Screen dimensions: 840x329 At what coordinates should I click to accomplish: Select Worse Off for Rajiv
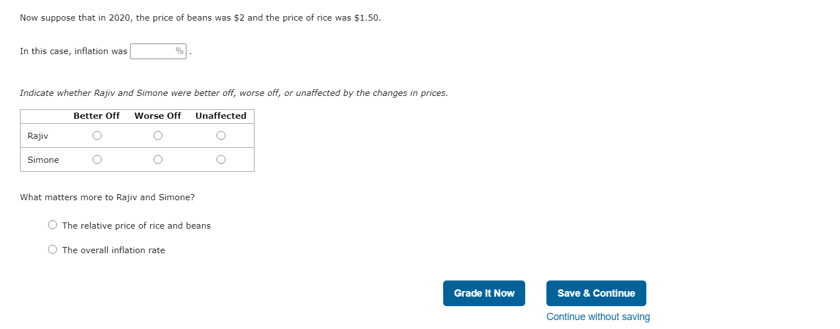(157, 135)
